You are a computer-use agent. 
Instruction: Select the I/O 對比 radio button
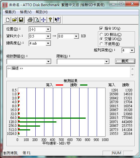coord(101,35)
